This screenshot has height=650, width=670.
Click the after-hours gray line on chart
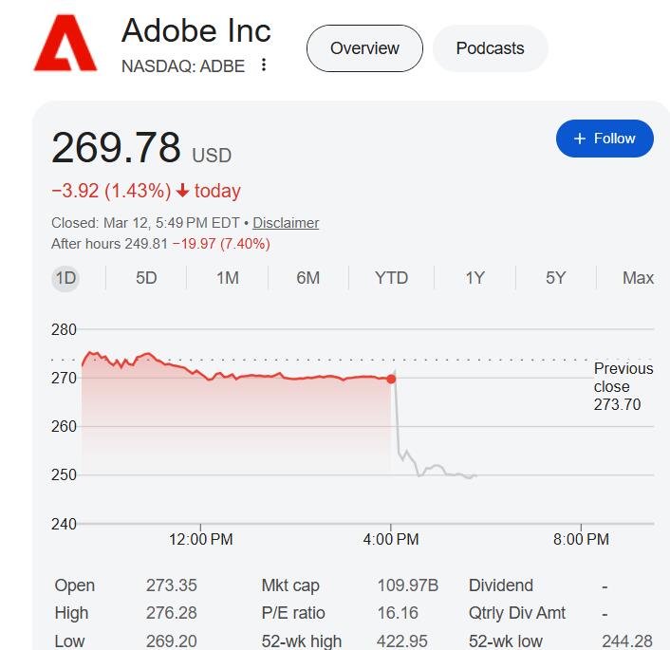(437, 467)
